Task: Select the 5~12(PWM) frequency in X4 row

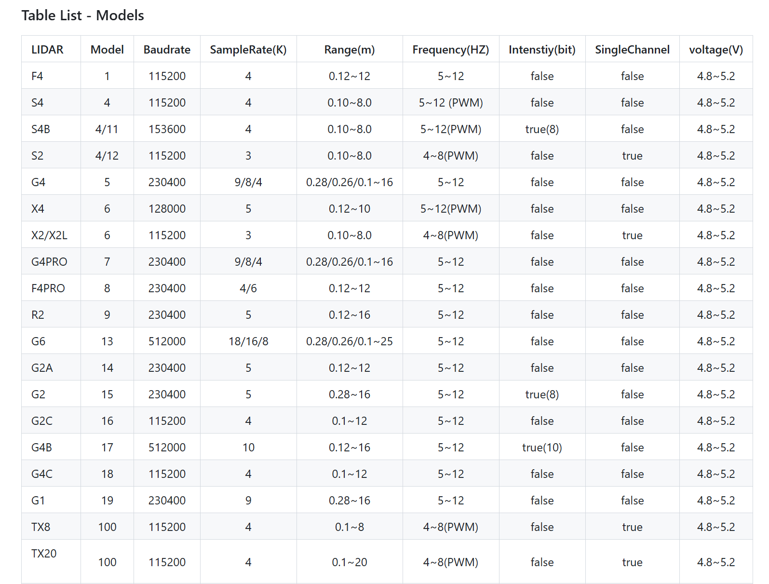Action: (x=451, y=209)
